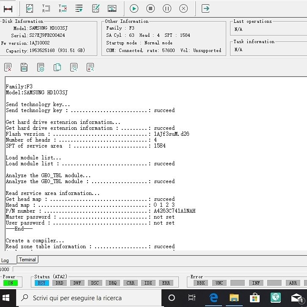Start the task with the Play button
This screenshot has width=307, height=307.
(x=134, y=8)
